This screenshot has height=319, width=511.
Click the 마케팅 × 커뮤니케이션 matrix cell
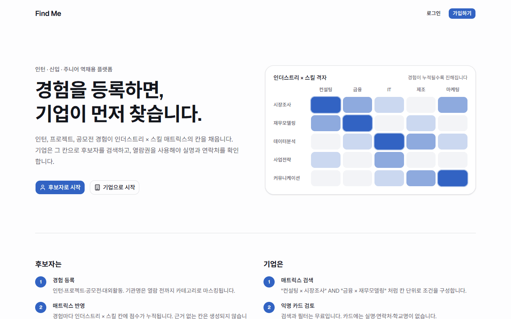tap(453, 178)
